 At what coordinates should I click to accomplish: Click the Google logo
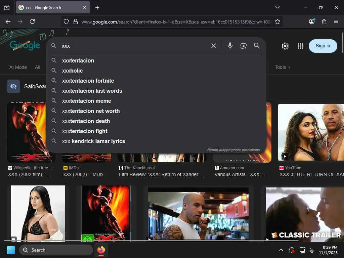(x=25, y=45)
